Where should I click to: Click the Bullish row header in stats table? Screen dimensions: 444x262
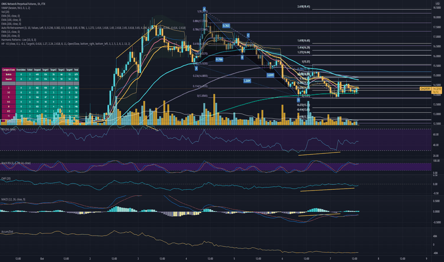[9, 74]
